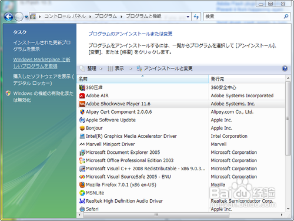Click the プログラムと機能 breadcrumb

[x=143, y=17]
